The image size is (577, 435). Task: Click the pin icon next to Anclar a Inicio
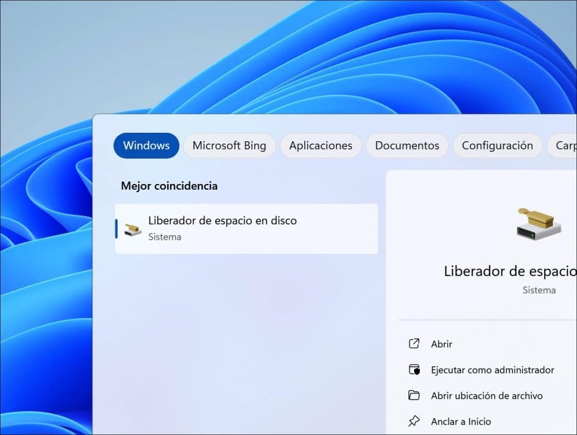pyautogui.click(x=414, y=421)
